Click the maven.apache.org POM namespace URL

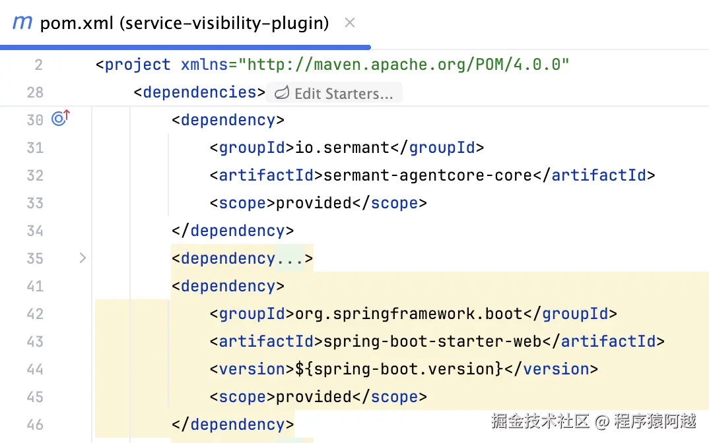click(x=404, y=65)
